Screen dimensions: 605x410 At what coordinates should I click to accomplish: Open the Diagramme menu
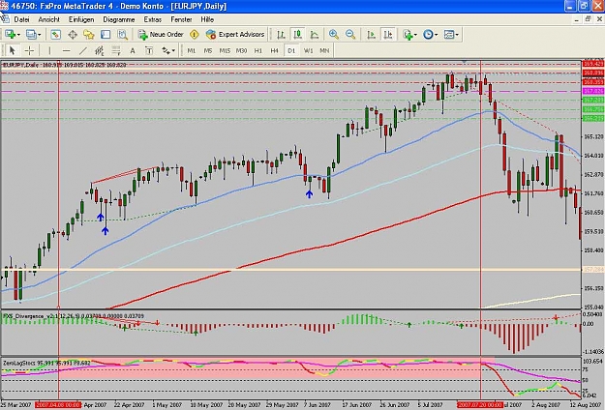tap(119, 19)
